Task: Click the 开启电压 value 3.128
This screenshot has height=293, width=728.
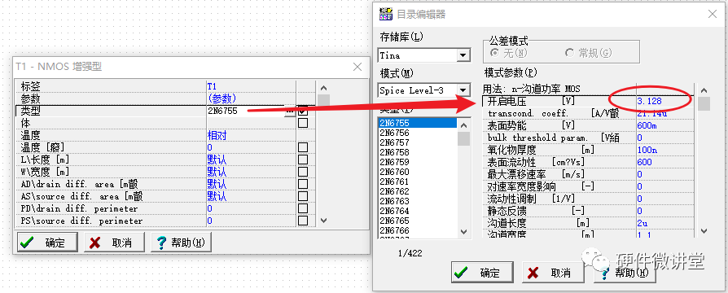Action: click(x=649, y=101)
